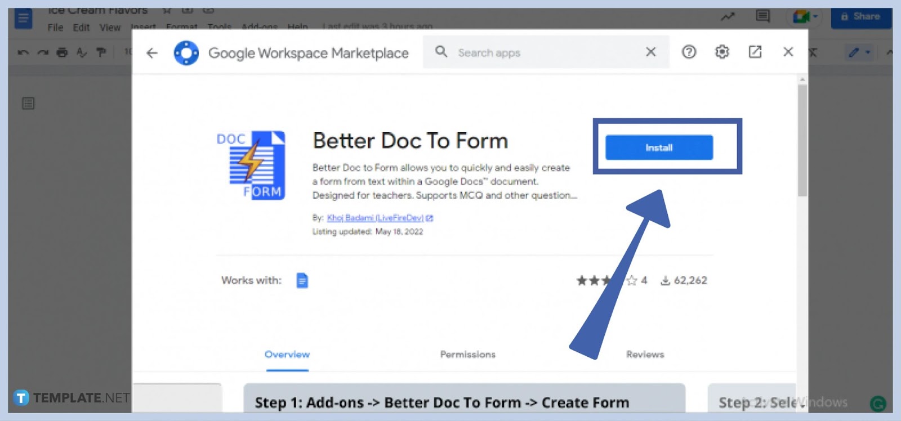Screen dimensions: 901x421
Task: Click the magnifier search icon
Action: (441, 52)
